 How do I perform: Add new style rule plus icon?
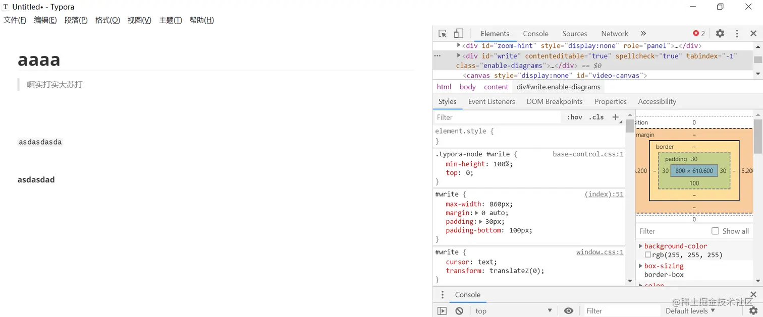[616, 117]
